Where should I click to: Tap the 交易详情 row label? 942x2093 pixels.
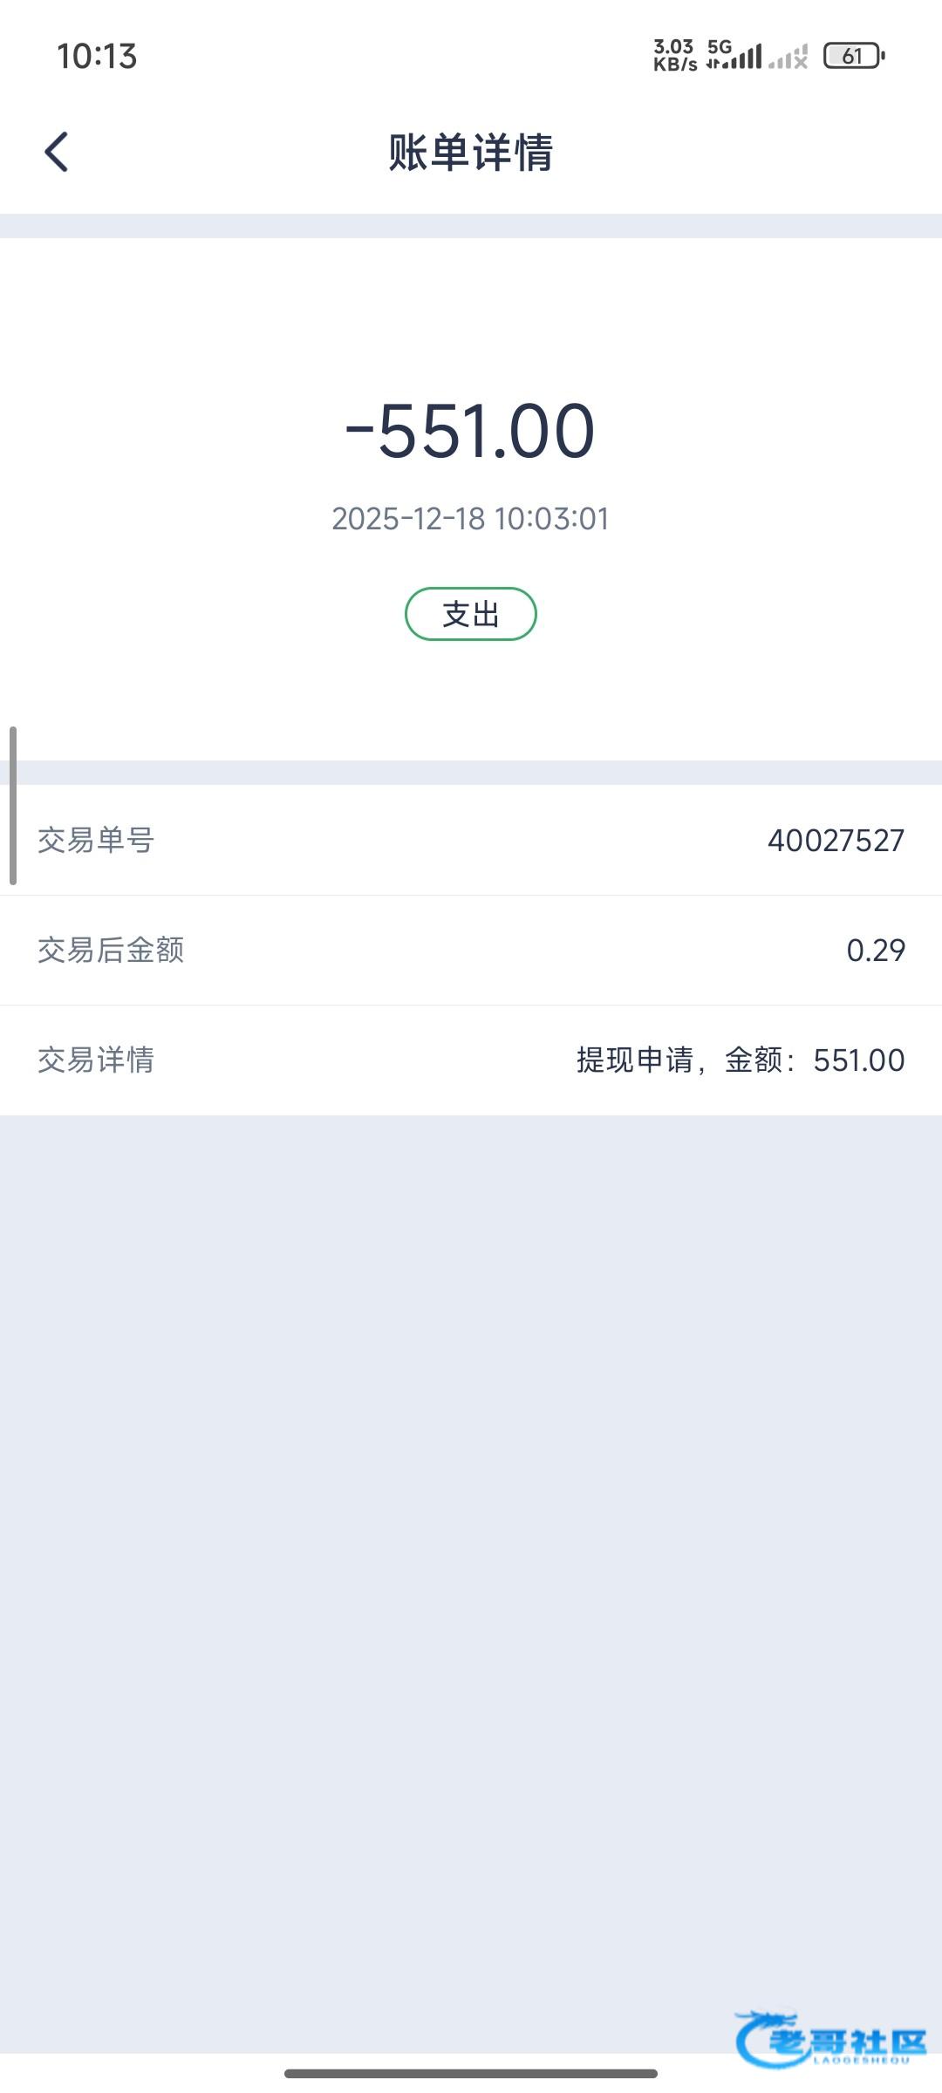click(96, 1060)
